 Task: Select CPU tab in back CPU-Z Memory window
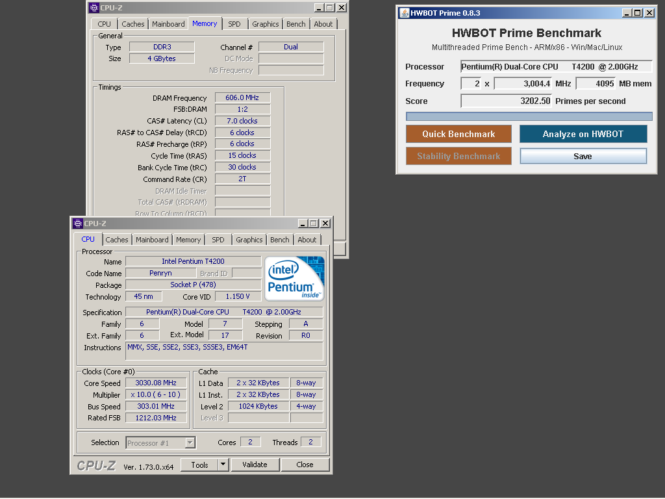coord(105,24)
